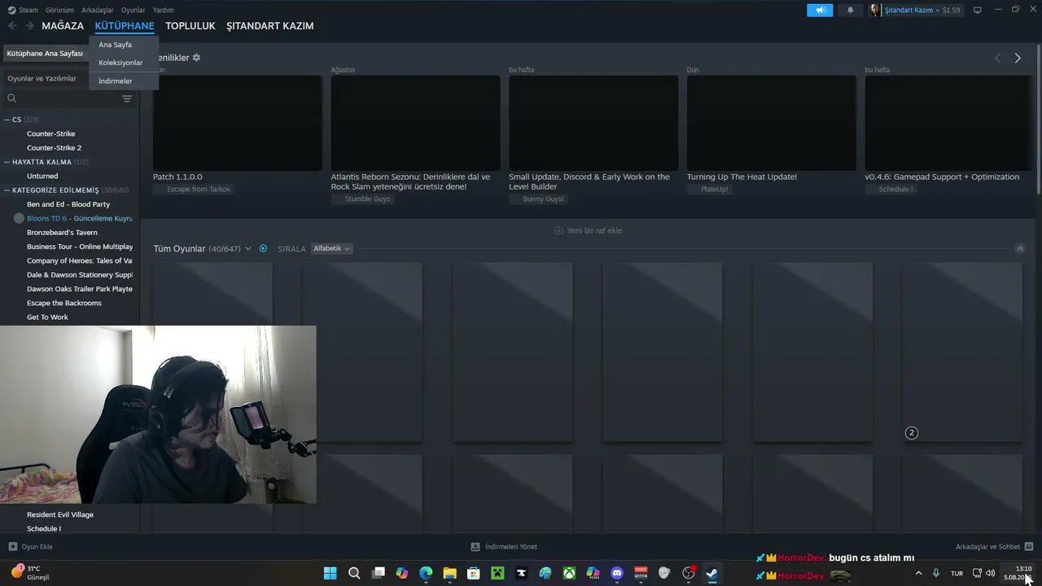Open İndirmeleri Yönet
Viewport: 1042px width, 586px height.
504,547
